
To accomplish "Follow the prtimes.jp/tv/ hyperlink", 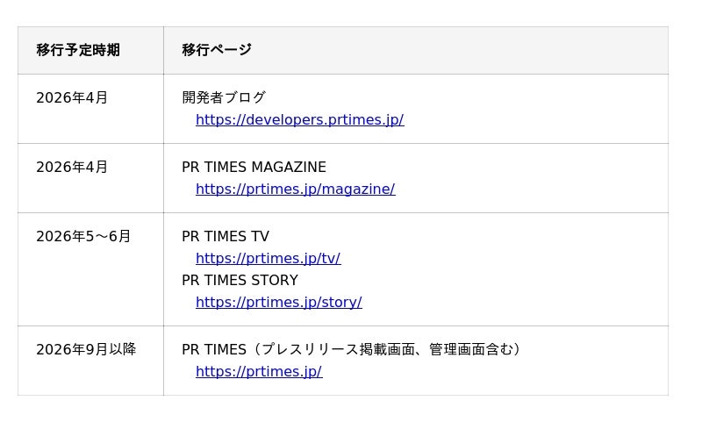I will coord(268,259).
